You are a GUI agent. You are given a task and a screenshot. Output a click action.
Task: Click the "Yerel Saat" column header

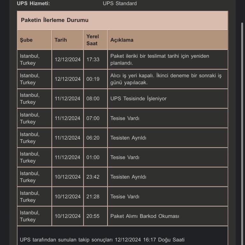(x=93, y=40)
